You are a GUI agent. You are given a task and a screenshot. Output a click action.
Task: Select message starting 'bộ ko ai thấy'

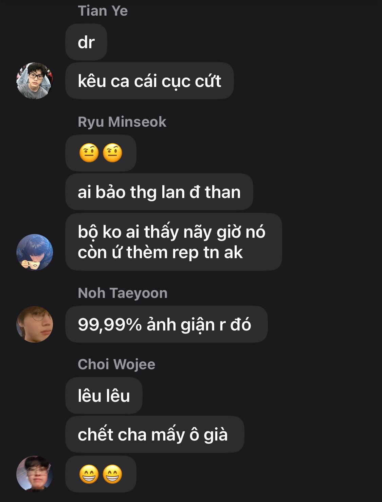(174, 242)
